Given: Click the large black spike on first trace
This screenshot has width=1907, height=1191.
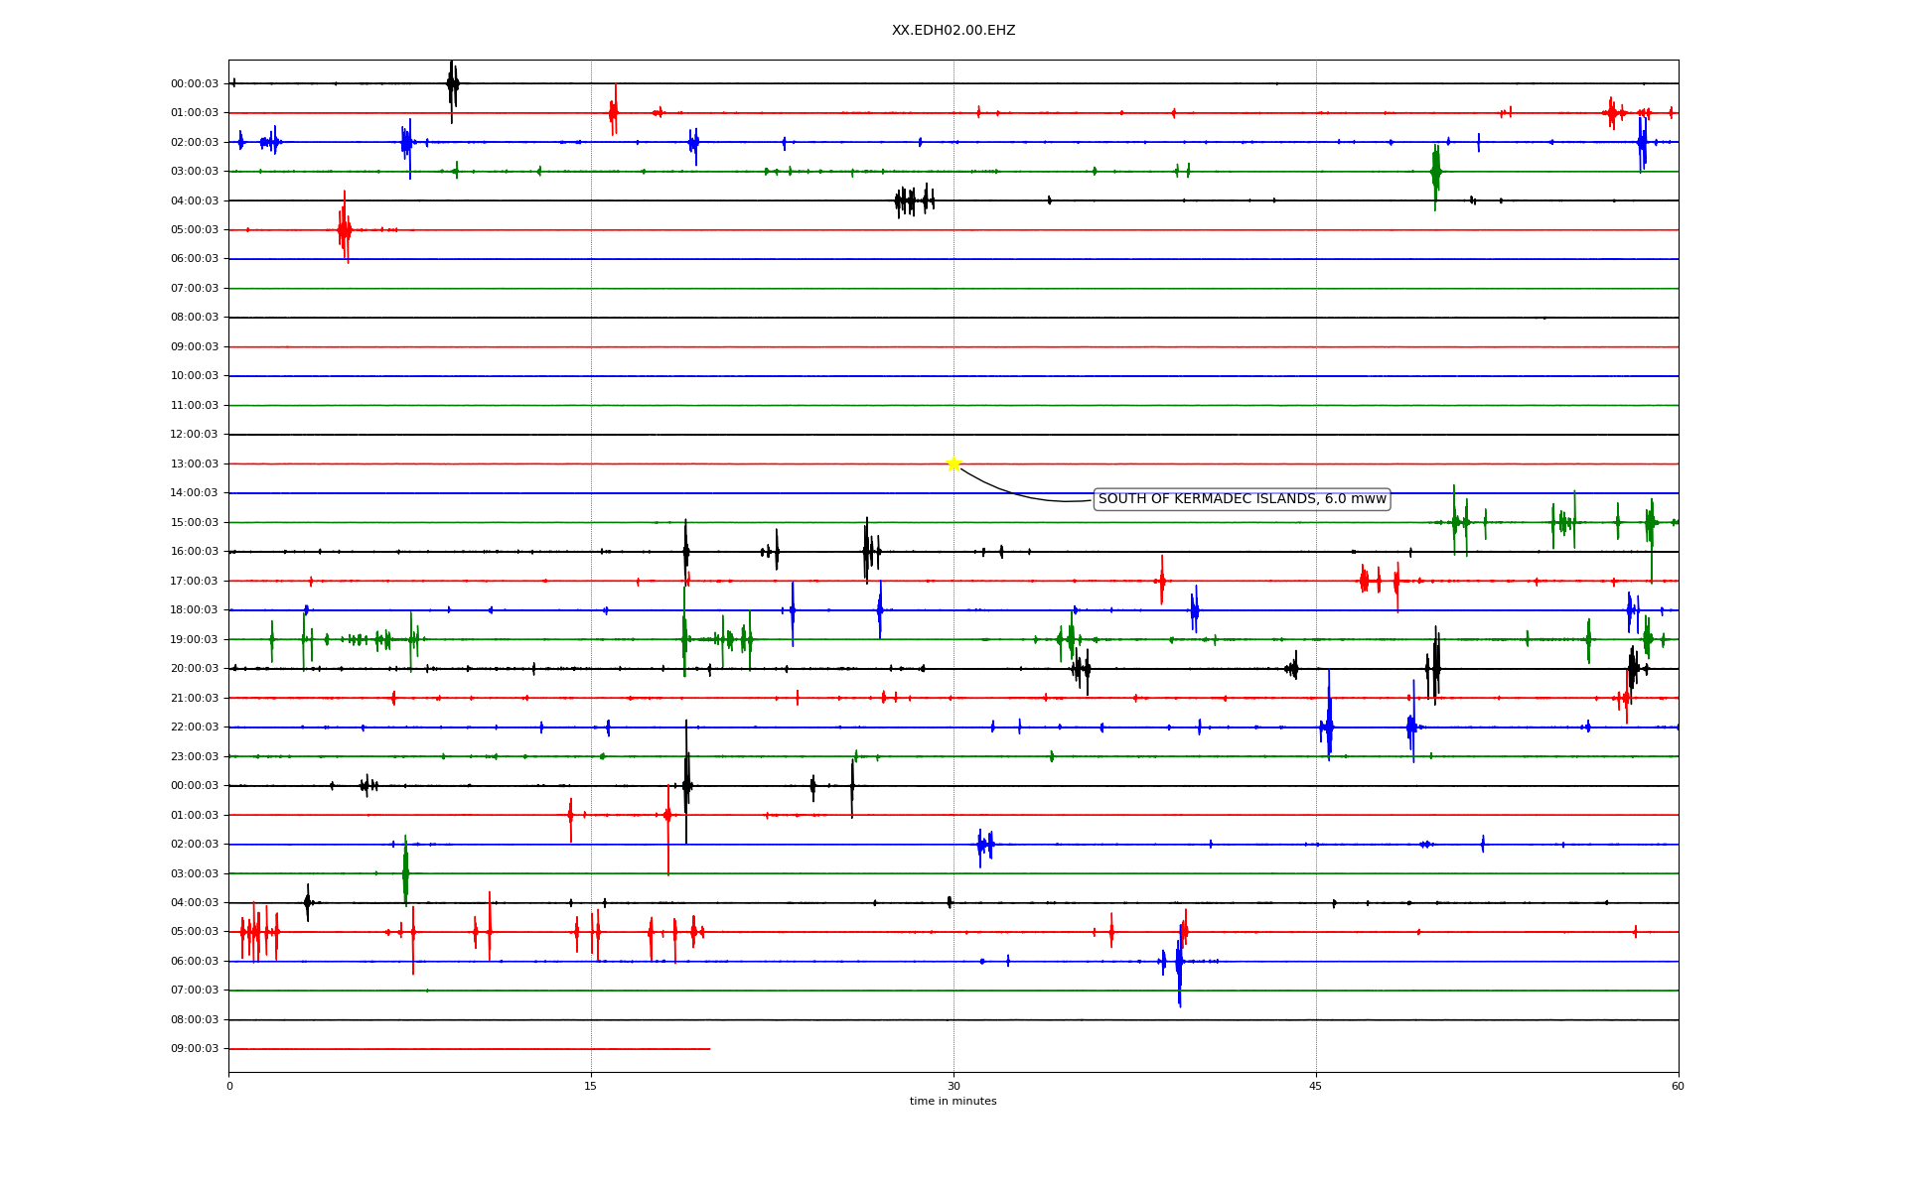Looking at the screenshot, I should coord(452,85).
